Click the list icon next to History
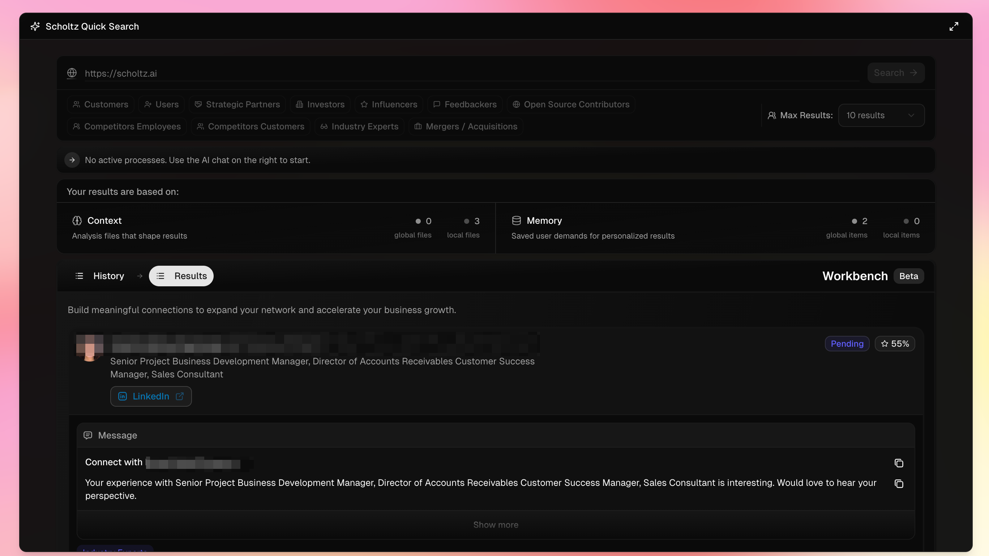Screen dimensions: 989x556 coord(80,276)
